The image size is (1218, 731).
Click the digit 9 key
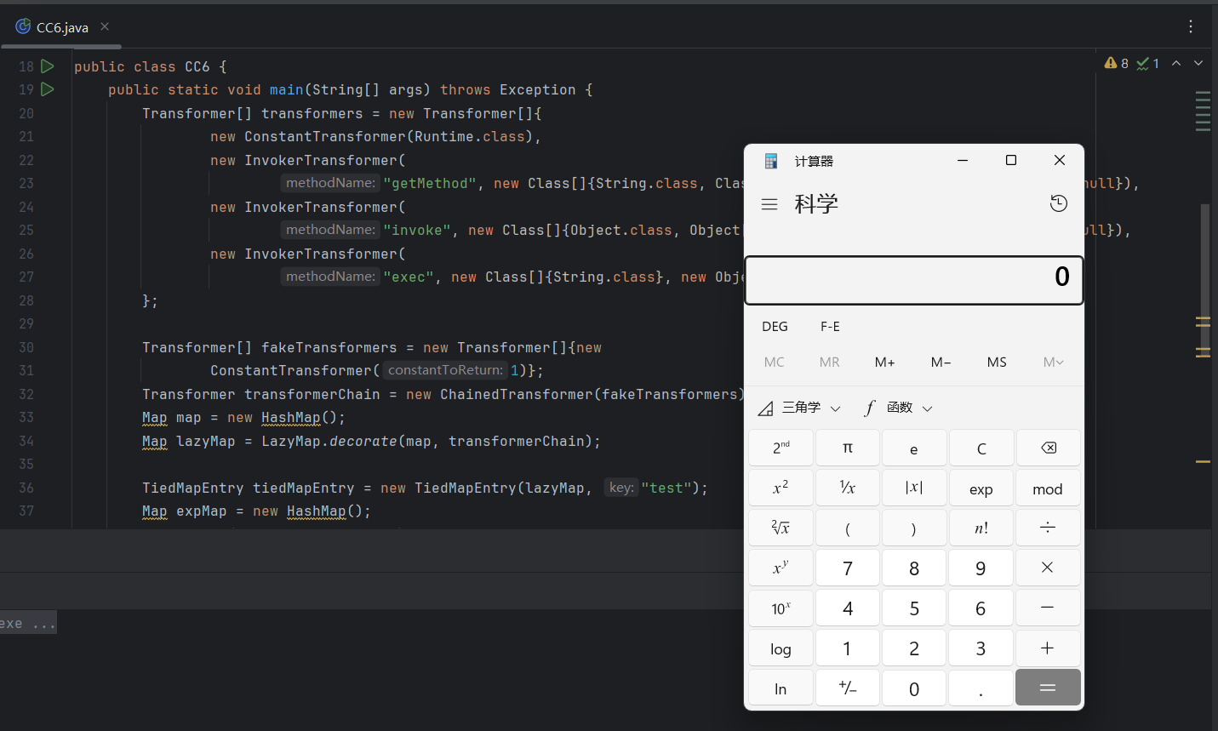pos(981,568)
